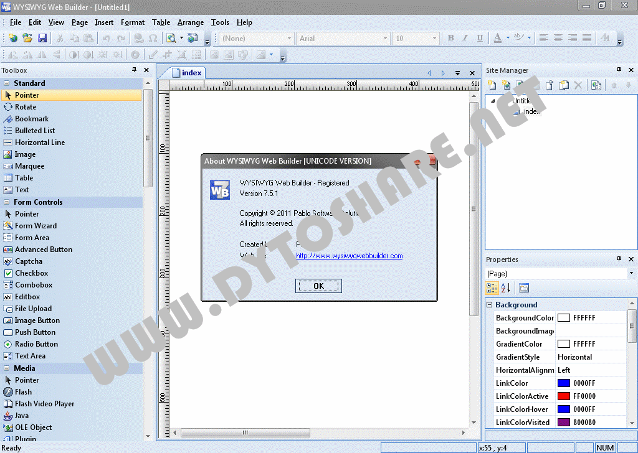Pin the Site Manager panel with pushpin
This screenshot has width=638, height=453.
[619, 70]
